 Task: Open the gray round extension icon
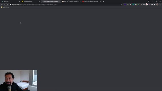click(130, 5)
